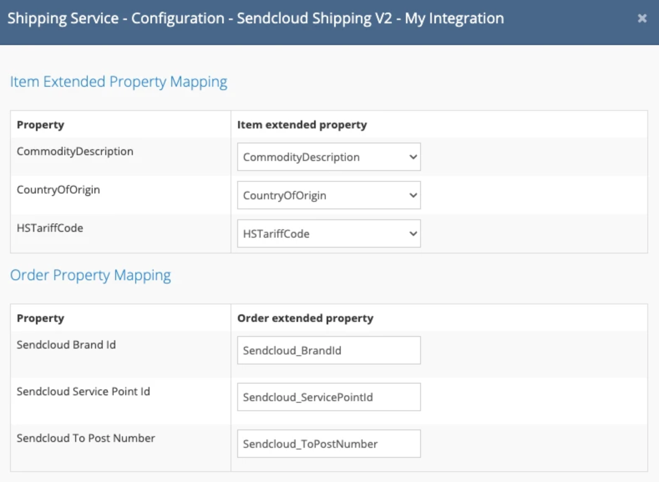Viewport: 659px width, 482px height.
Task: Select the Order extended property column header
Action: tap(305, 318)
